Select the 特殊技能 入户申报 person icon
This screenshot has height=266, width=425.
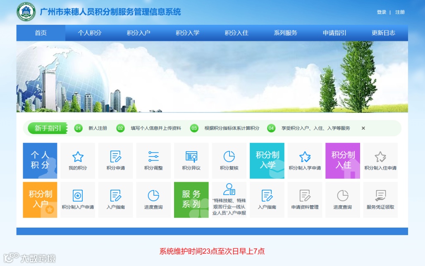[x=229, y=189]
